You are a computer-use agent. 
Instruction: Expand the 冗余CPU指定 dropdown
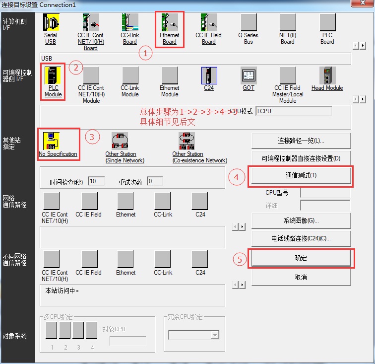[214, 336]
